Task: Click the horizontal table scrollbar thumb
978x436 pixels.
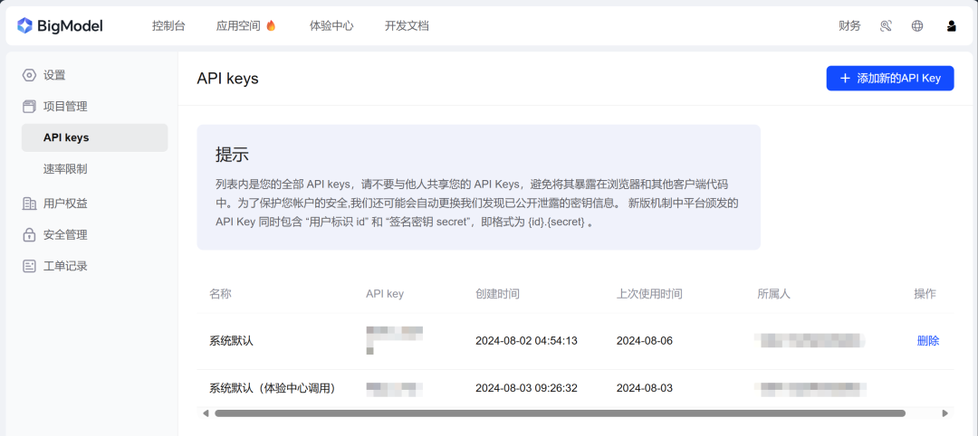Action: pos(560,413)
